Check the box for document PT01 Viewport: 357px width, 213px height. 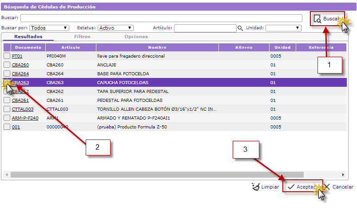(7, 56)
